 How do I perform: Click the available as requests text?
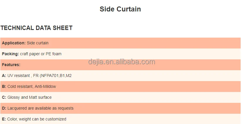pos(54,108)
